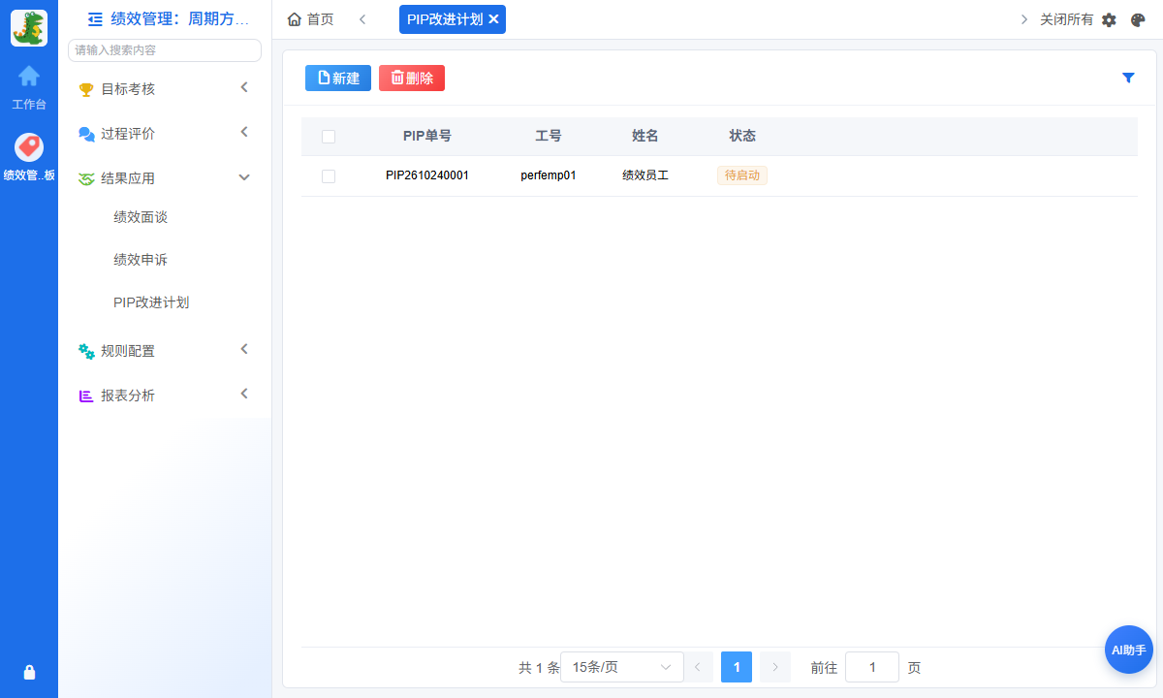Click the lock icon in sidebar
Image resolution: width=1163 pixels, height=698 pixels.
tap(29, 672)
